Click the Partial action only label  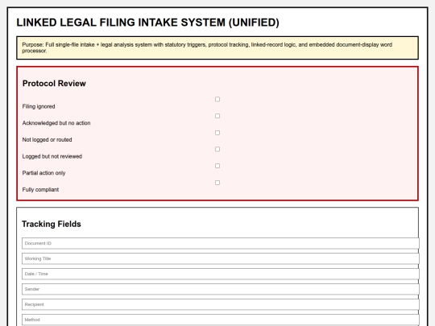click(43, 173)
